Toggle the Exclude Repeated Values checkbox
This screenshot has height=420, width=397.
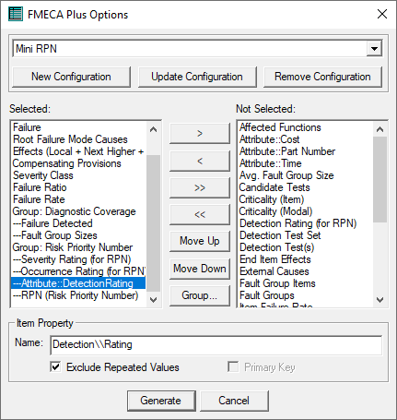point(55,366)
